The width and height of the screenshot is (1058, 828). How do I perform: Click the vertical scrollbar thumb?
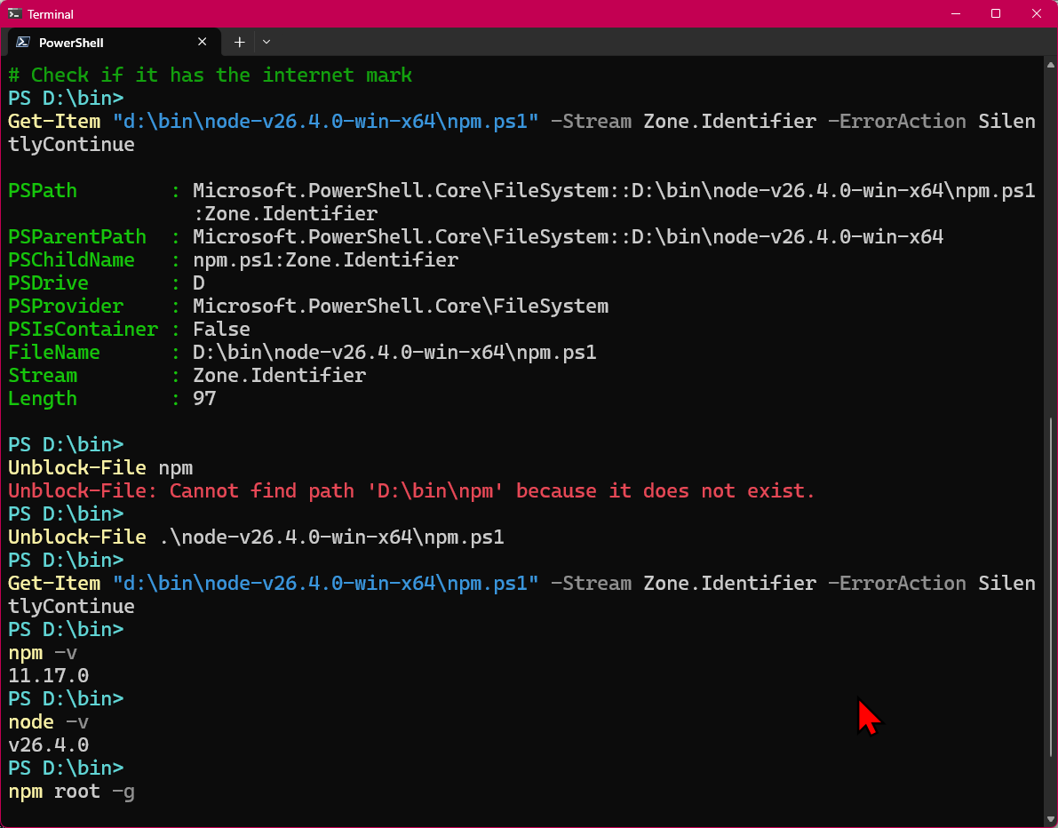[1051, 587]
